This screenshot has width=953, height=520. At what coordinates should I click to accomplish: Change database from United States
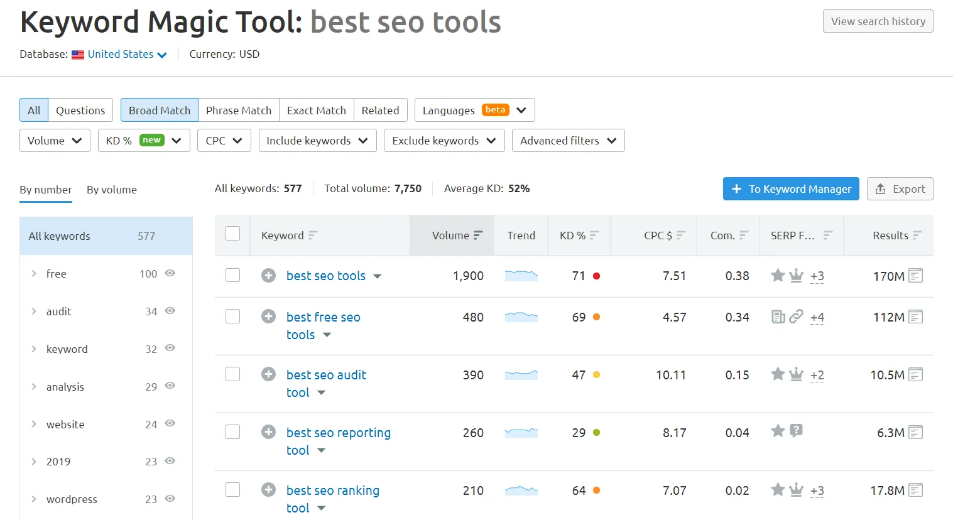pyautogui.click(x=127, y=54)
